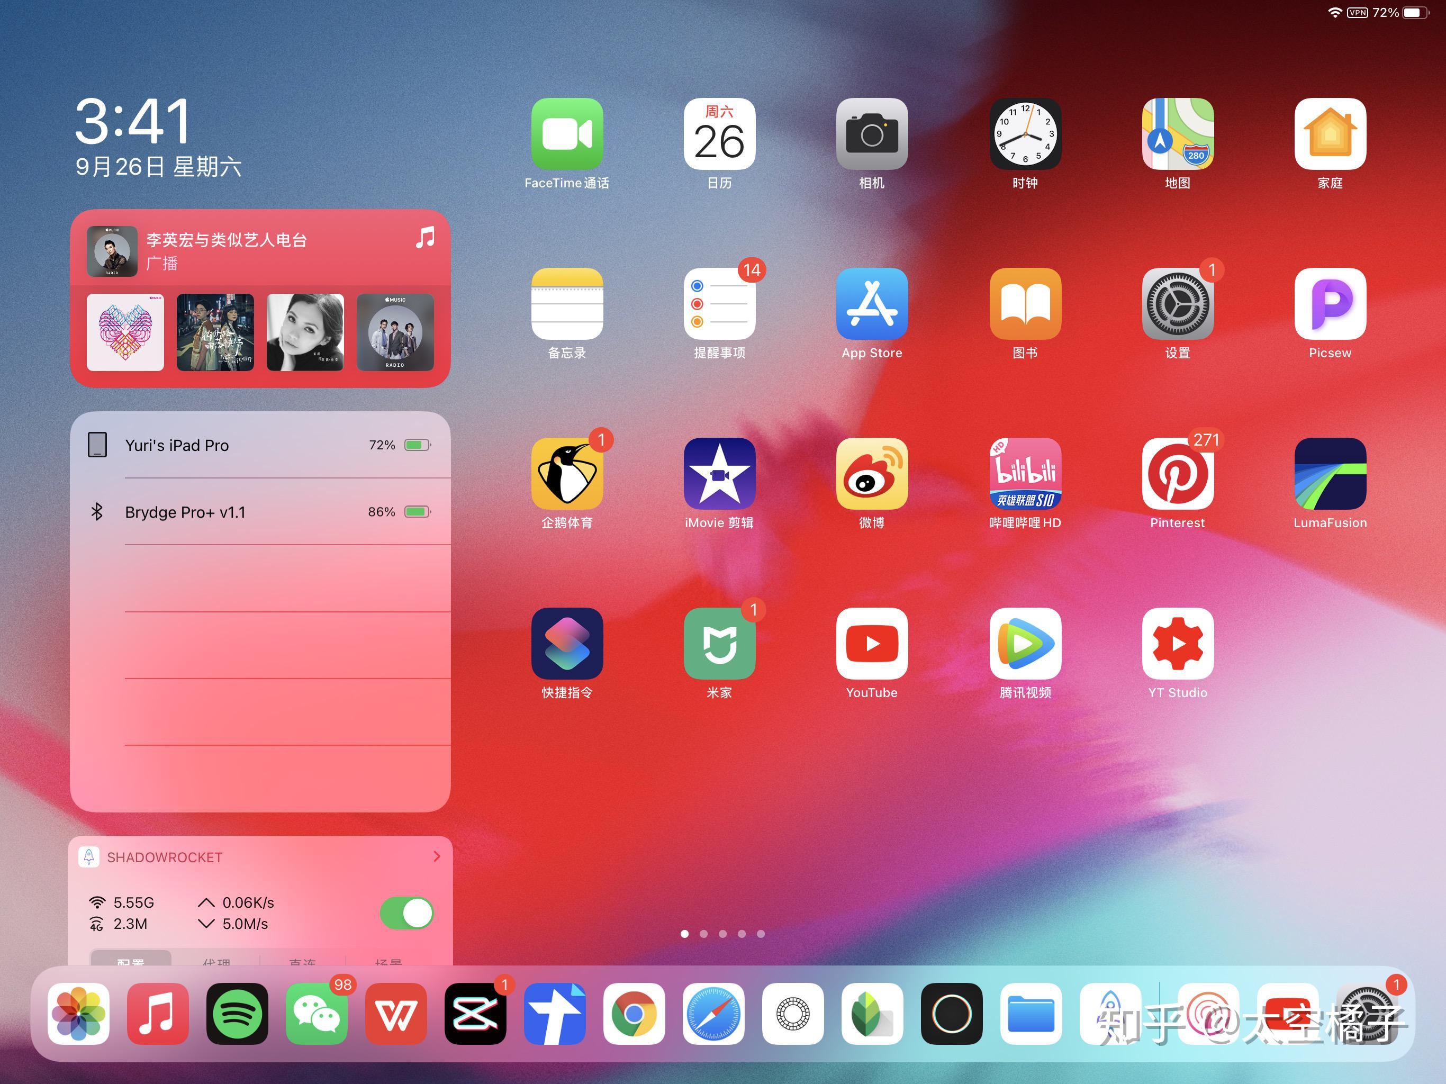Select the night street album thumbnail

point(215,332)
